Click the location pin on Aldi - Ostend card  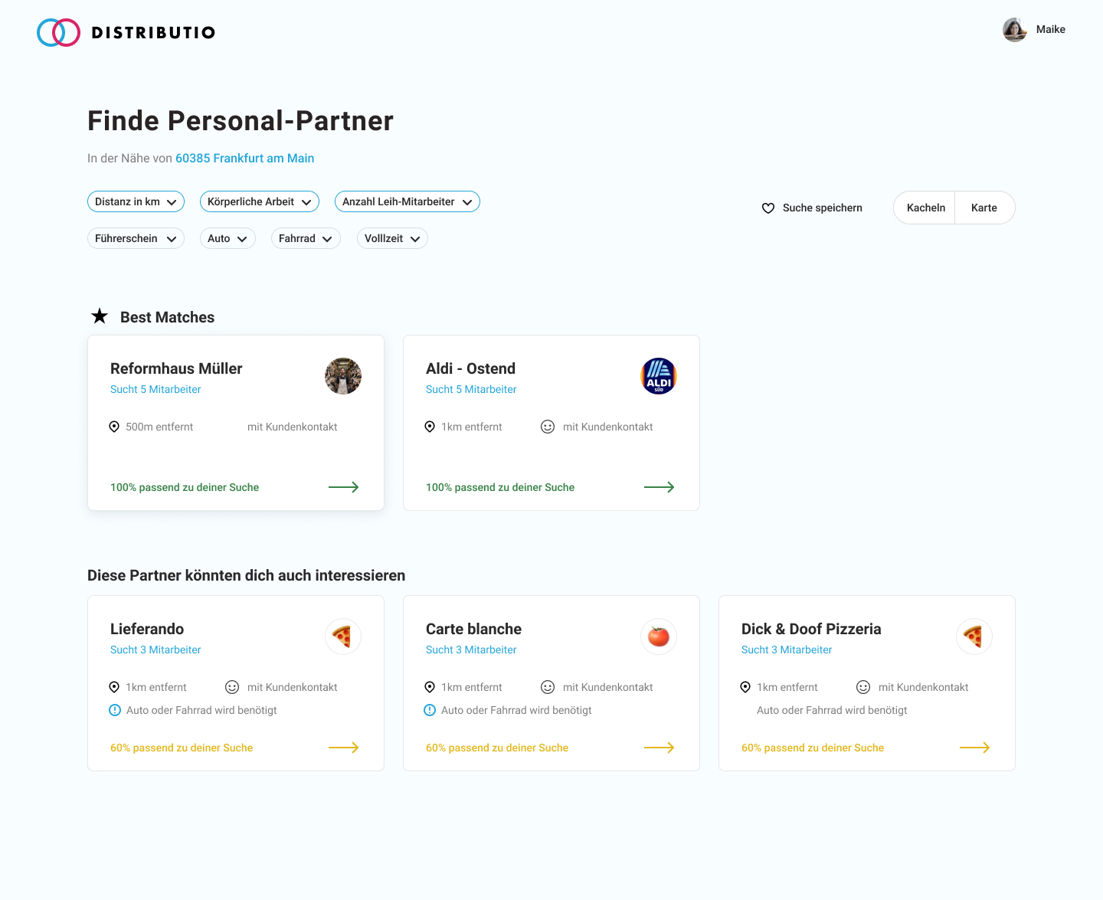click(x=430, y=427)
